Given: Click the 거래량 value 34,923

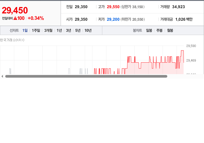Looking at the screenshot, I should pyautogui.click(x=178, y=7).
